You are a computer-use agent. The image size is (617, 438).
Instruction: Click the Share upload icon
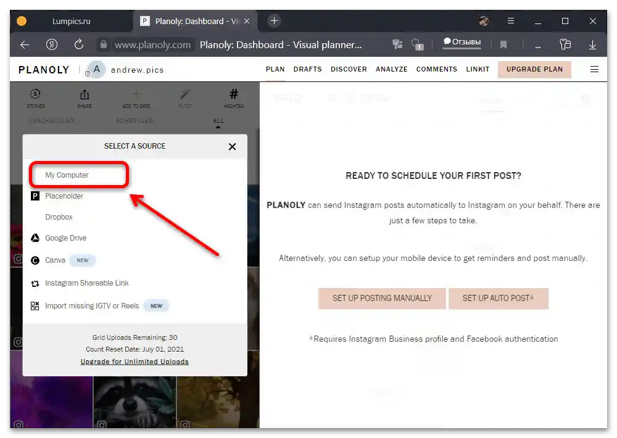coord(85,94)
